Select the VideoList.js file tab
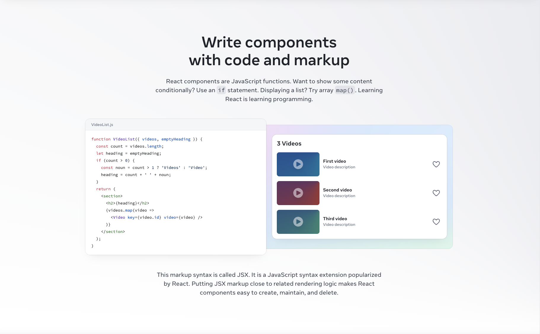The image size is (540, 334). 102,124
